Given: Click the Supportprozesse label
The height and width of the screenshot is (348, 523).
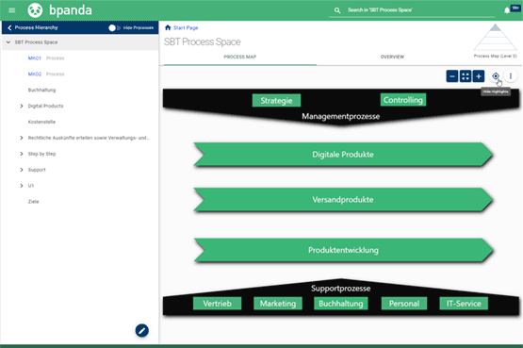Looking at the screenshot, I should pos(340,289).
